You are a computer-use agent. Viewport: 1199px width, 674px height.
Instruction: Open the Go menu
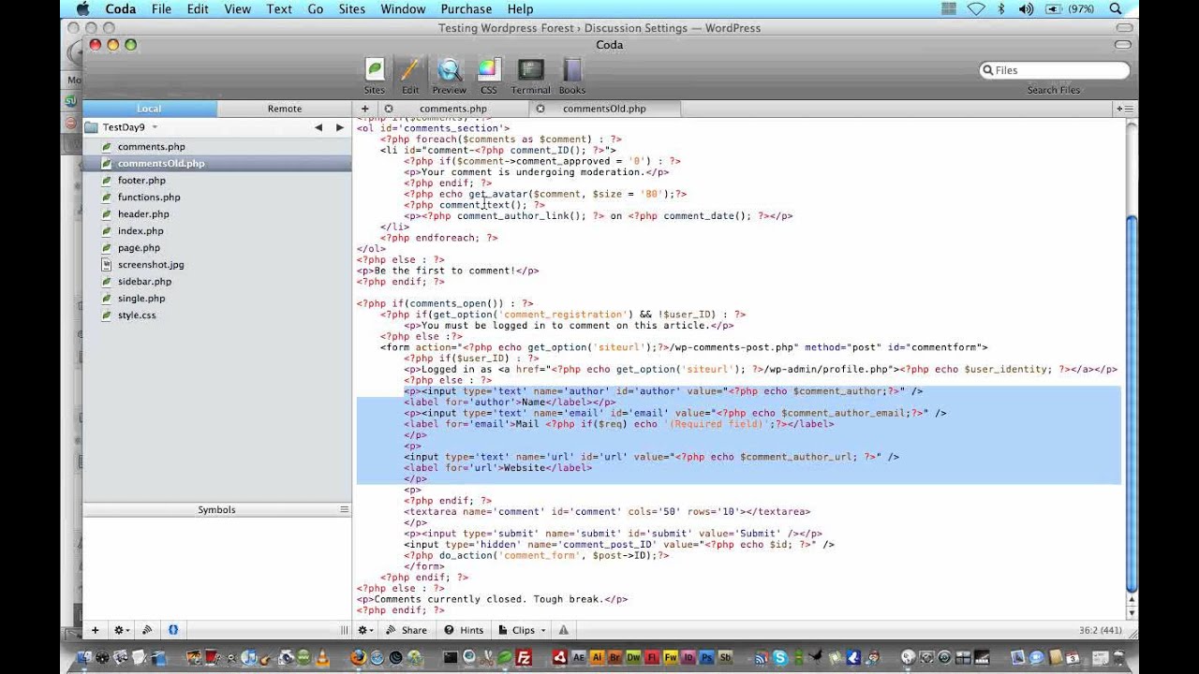316,9
